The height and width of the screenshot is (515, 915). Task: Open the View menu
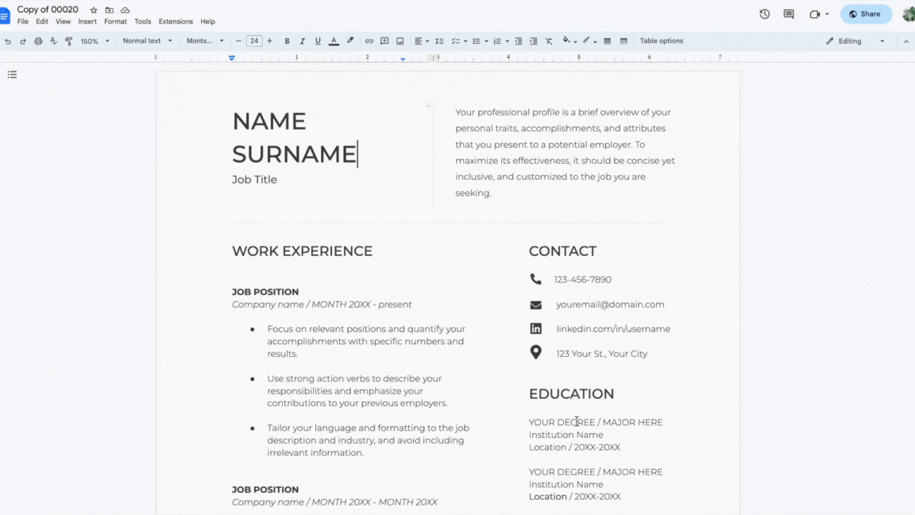pos(63,21)
